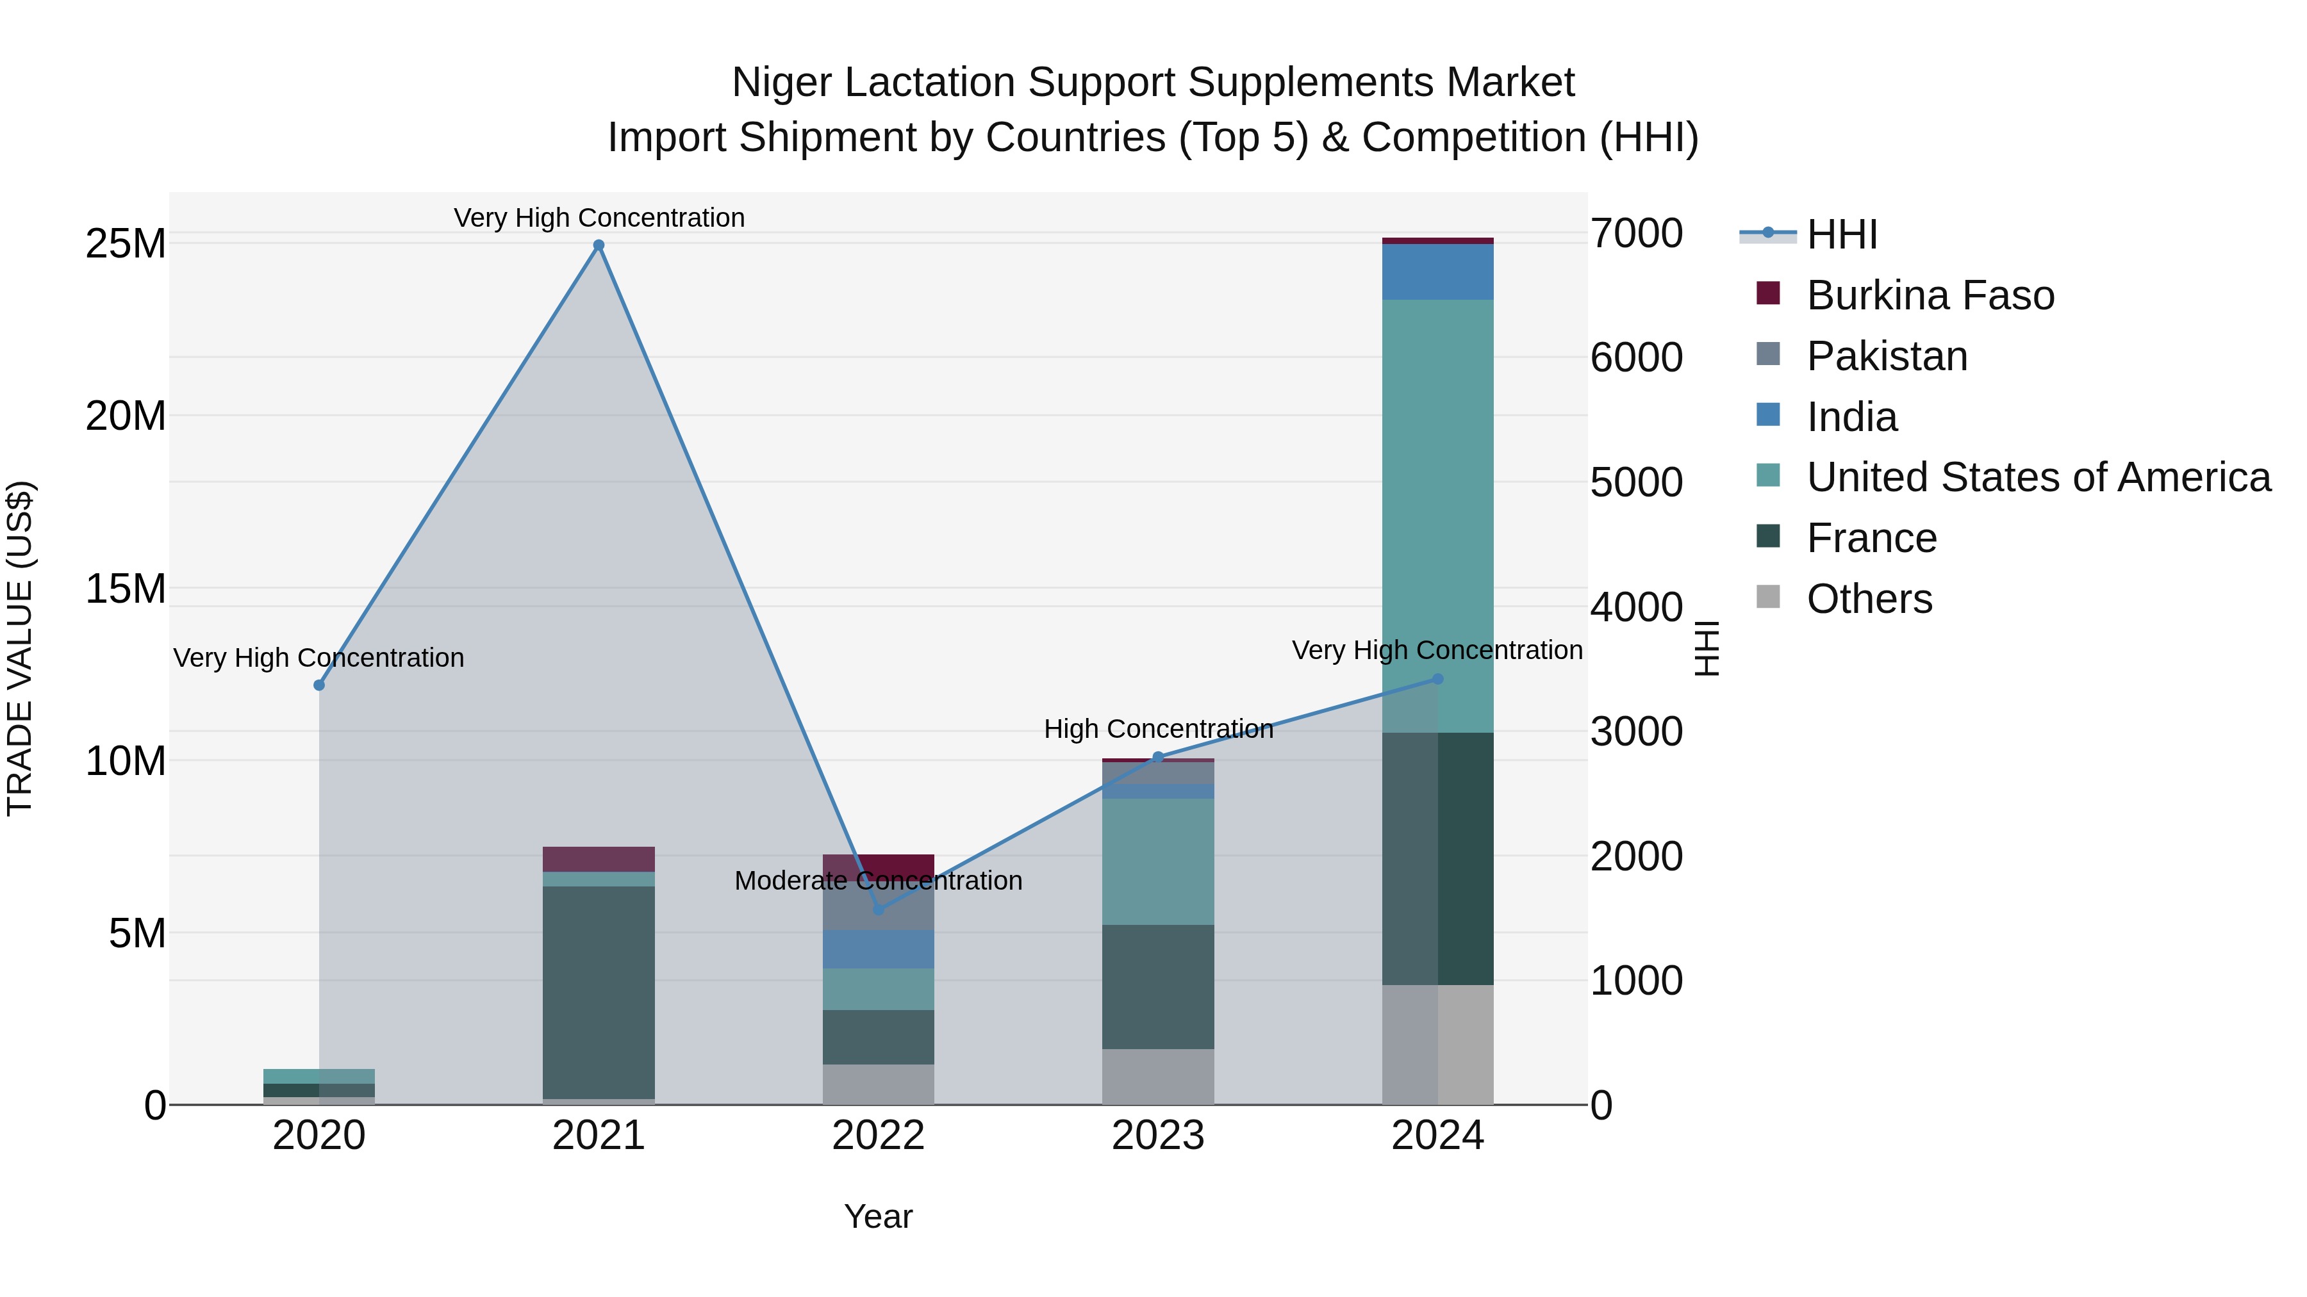The height and width of the screenshot is (1297, 2307).
Task: Select the 2020 HHI data point
Action: [319, 685]
